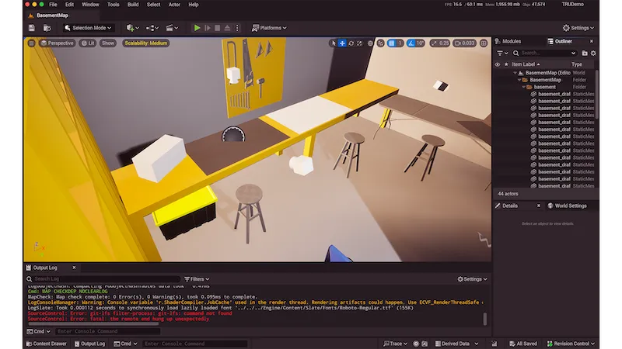Open the Selection Mode dropdown
This screenshot has height=349, width=622.
[88, 28]
